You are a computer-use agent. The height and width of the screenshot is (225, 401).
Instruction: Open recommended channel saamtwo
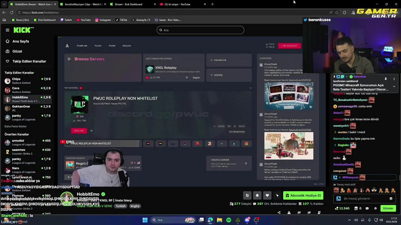point(28,152)
